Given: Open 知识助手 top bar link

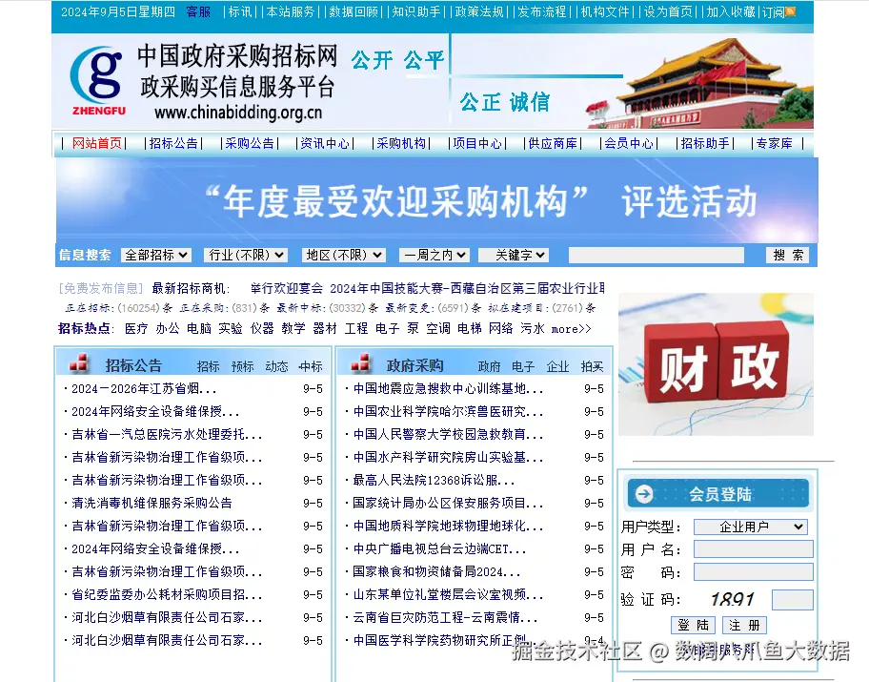Looking at the screenshot, I should point(415,11).
